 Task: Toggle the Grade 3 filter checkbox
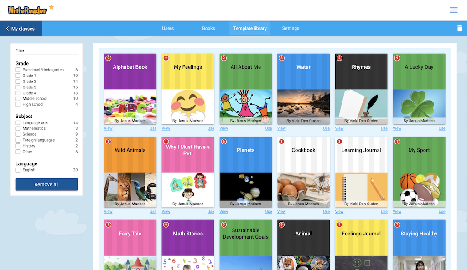click(x=18, y=87)
